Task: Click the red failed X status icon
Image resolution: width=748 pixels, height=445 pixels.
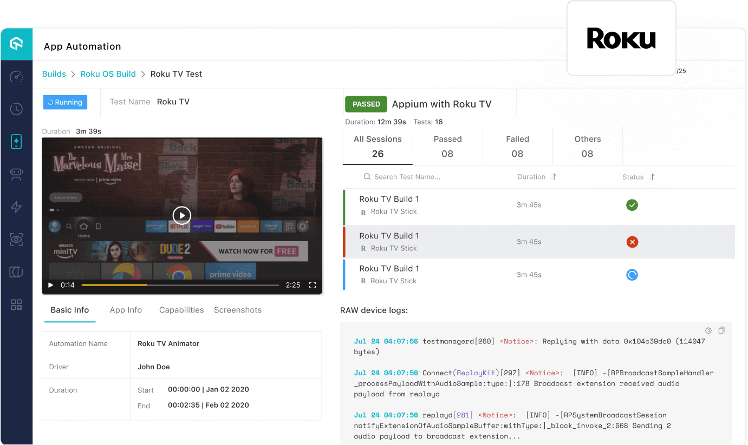Action: point(632,242)
